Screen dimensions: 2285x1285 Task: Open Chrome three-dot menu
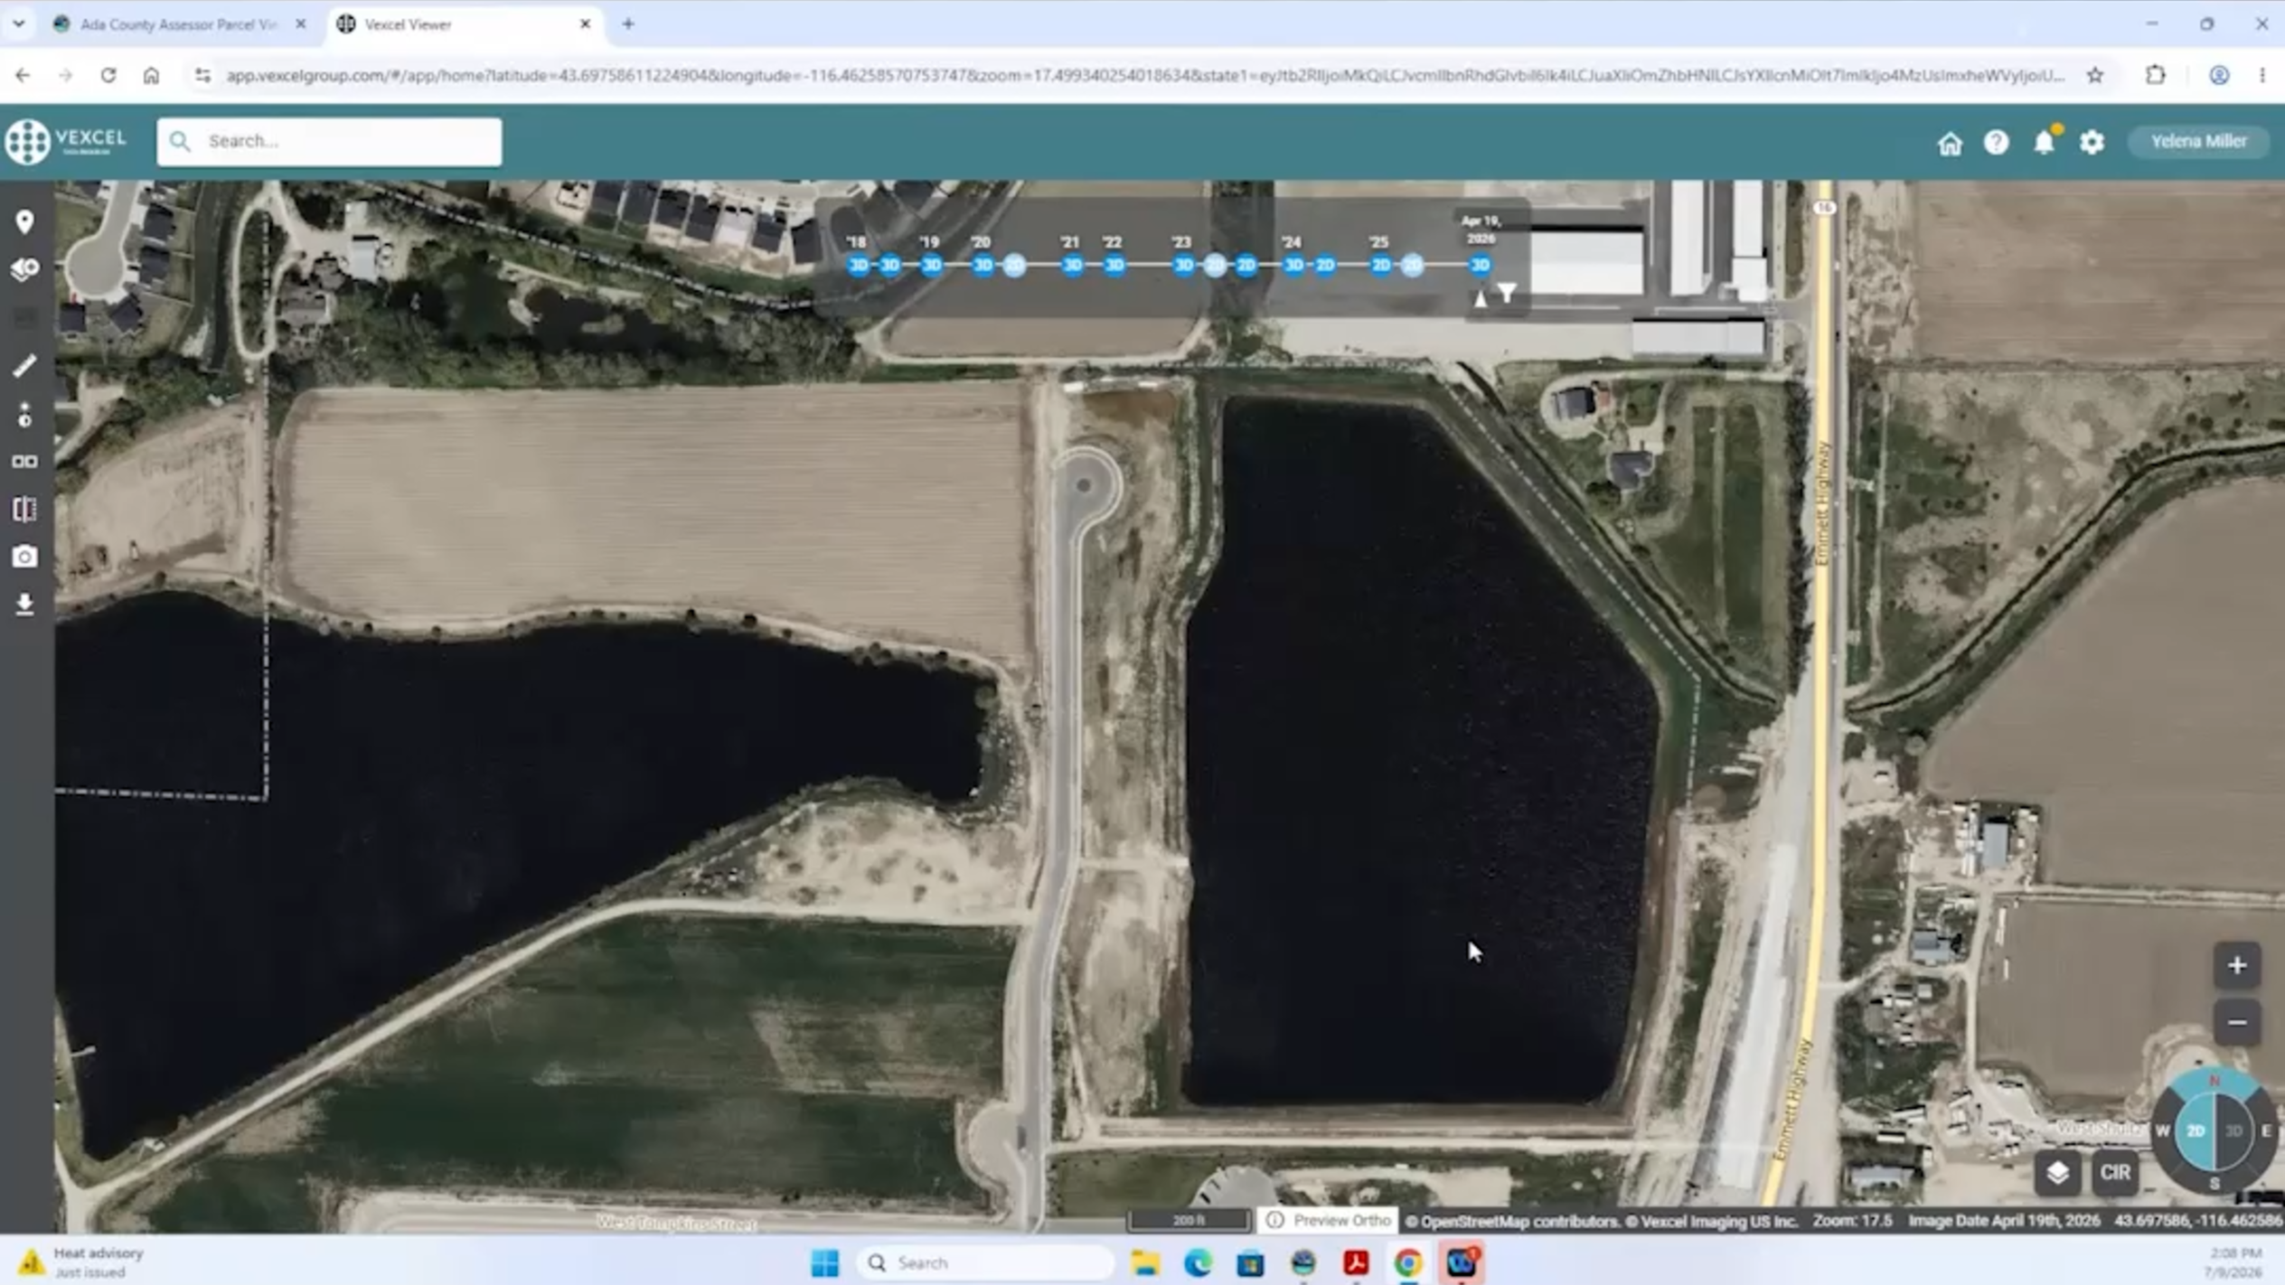pyautogui.click(x=2262, y=75)
